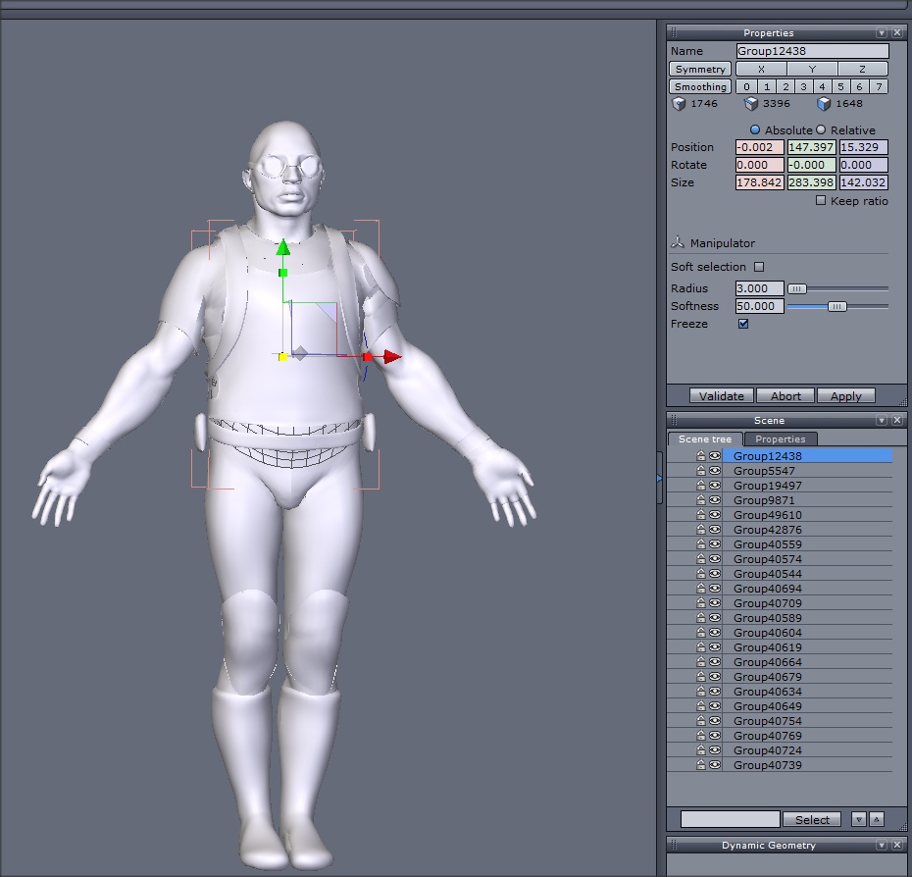Hide Group12438 using its eye icon
The image size is (912, 877).
(715, 456)
